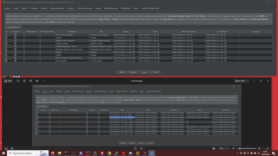Toggle Is Classical for Allegro amabile row
This screenshot has height=156, width=278.
[15, 43]
